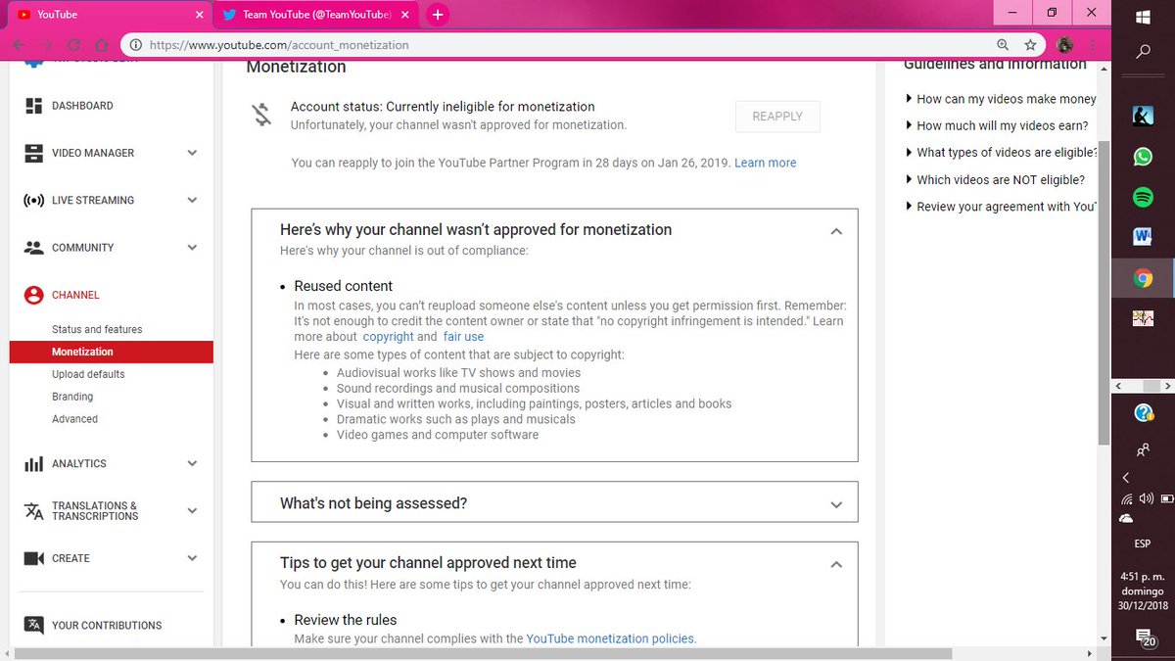Click the Analytics bar chart icon
1175x661 pixels.
(33, 464)
